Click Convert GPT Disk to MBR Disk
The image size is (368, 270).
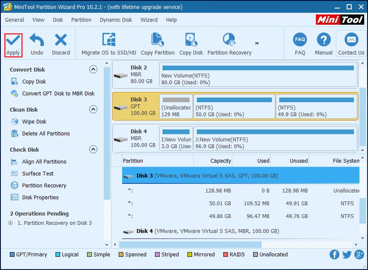[x=58, y=94]
